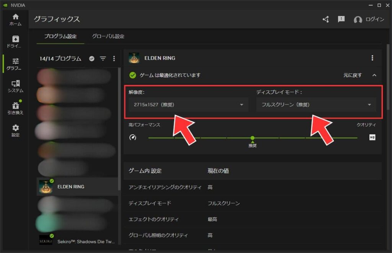Image resolution: width=392 pixels, height=253 pixels.
Task: Click the ディスプレイモード フルスクリーン table row
Action: tap(253, 203)
